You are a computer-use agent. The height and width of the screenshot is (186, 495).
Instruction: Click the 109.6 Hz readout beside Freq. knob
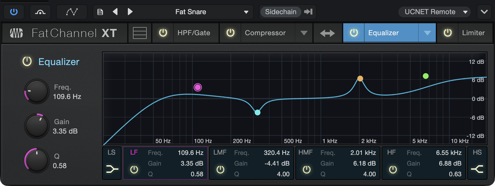pyautogui.click(x=67, y=96)
